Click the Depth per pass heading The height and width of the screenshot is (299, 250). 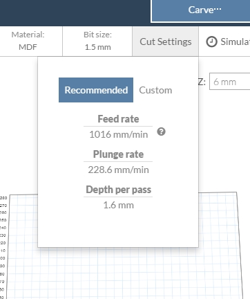[118, 190]
